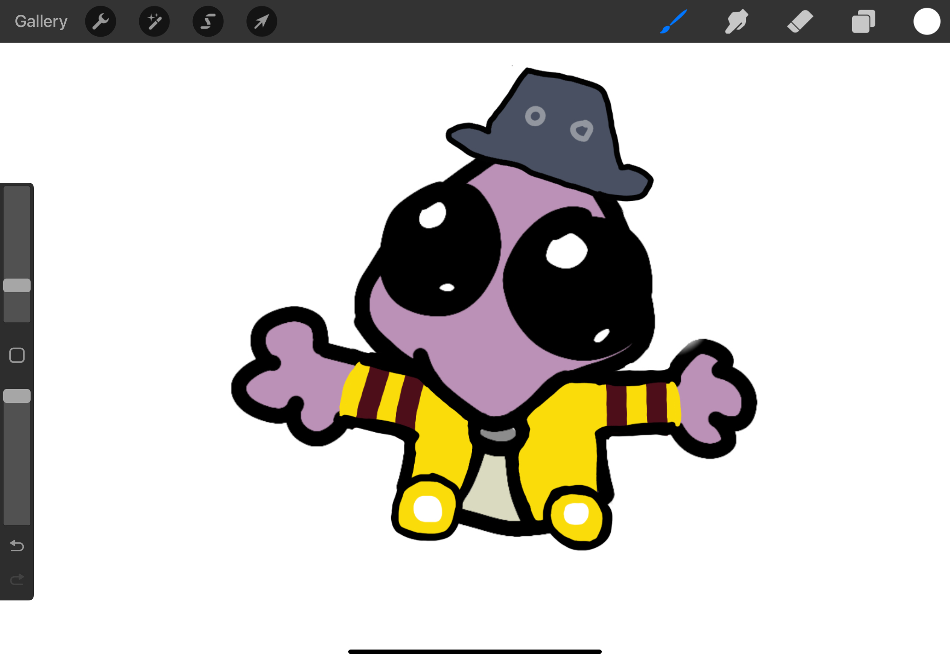Viewport: 950px width, 660px height.
Task: Select the Paint brush tool
Action: point(673,21)
